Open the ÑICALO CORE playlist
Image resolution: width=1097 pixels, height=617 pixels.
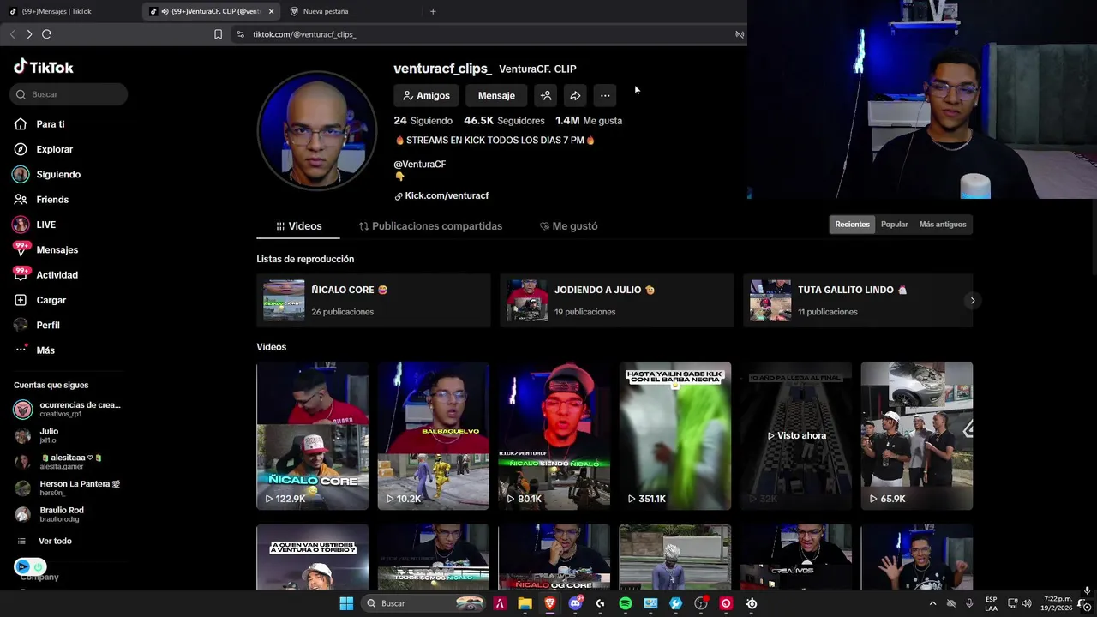tap(373, 300)
